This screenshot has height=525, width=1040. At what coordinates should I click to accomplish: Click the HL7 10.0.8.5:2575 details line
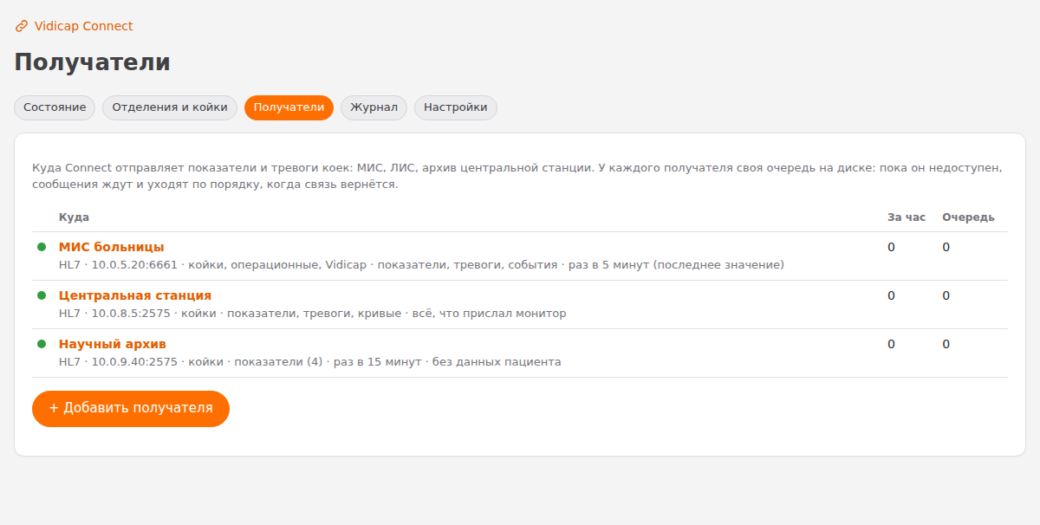click(x=312, y=314)
